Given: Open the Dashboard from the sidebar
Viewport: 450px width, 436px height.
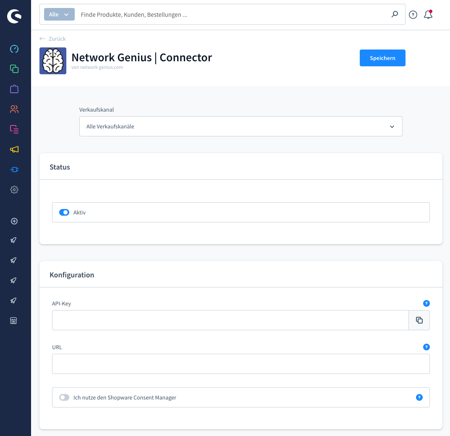Looking at the screenshot, I should (14, 49).
